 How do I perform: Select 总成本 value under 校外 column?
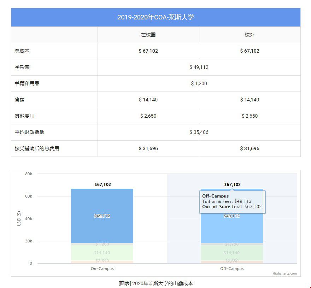tap(250, 51)
